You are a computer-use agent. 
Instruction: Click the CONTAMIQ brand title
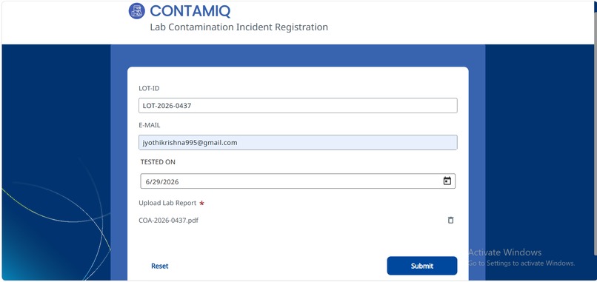click(x=190, y=11)
